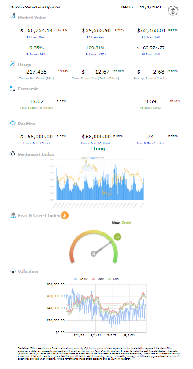The height and width of the screenshot is (369, 193).
Task: Click the All Time High label
Action: click(x=151, y=54)
